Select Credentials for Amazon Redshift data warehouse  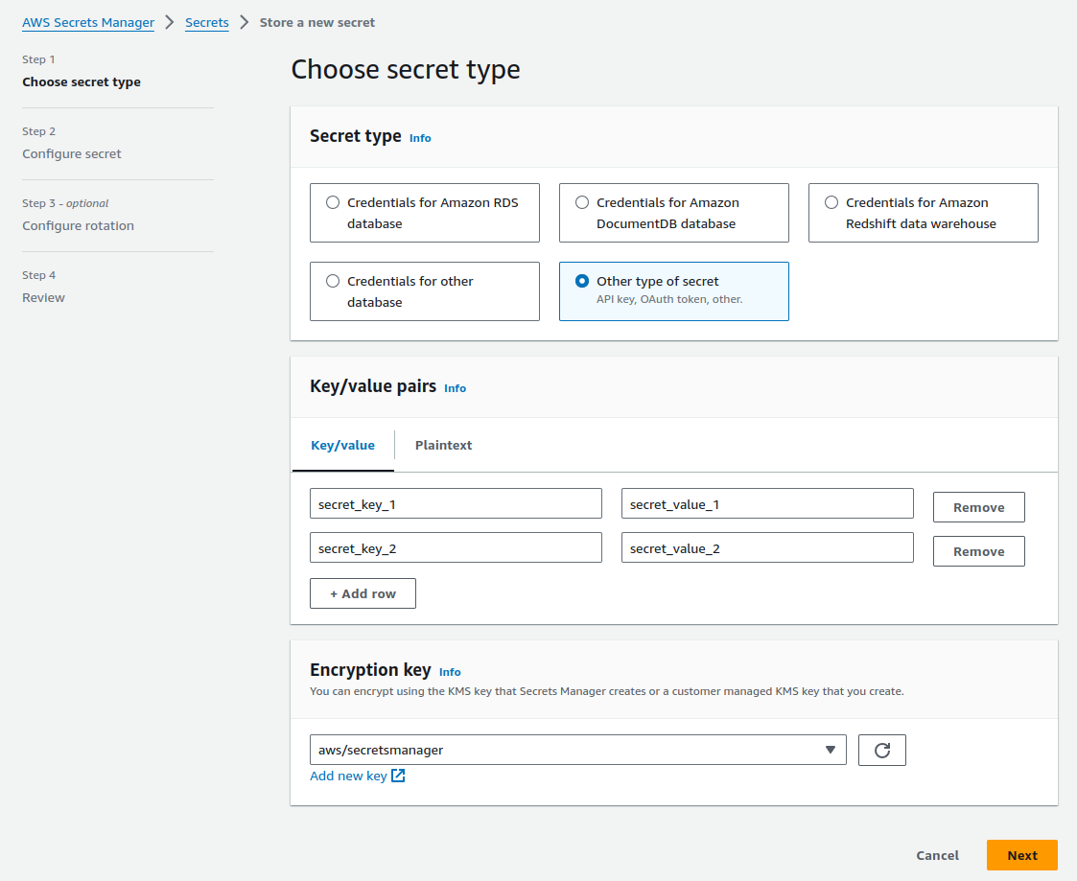pyautogui.click(x=831, y=202)
